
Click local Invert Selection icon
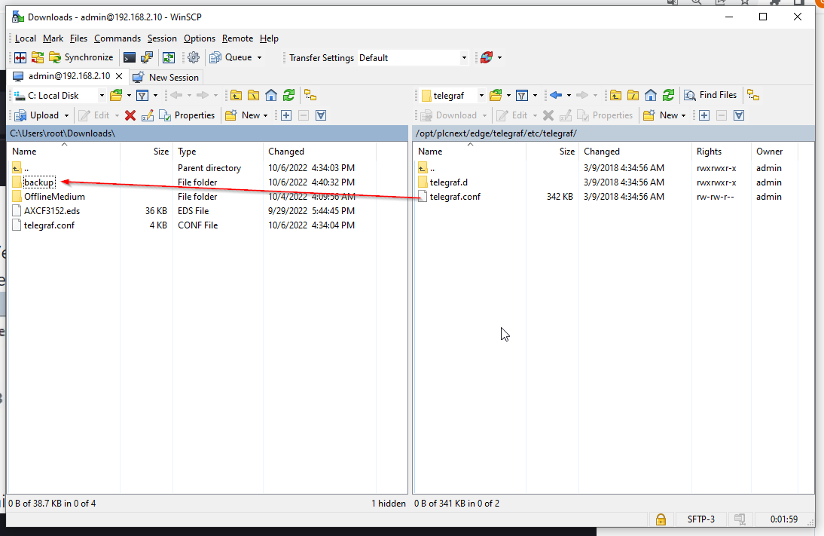point(321,115)
